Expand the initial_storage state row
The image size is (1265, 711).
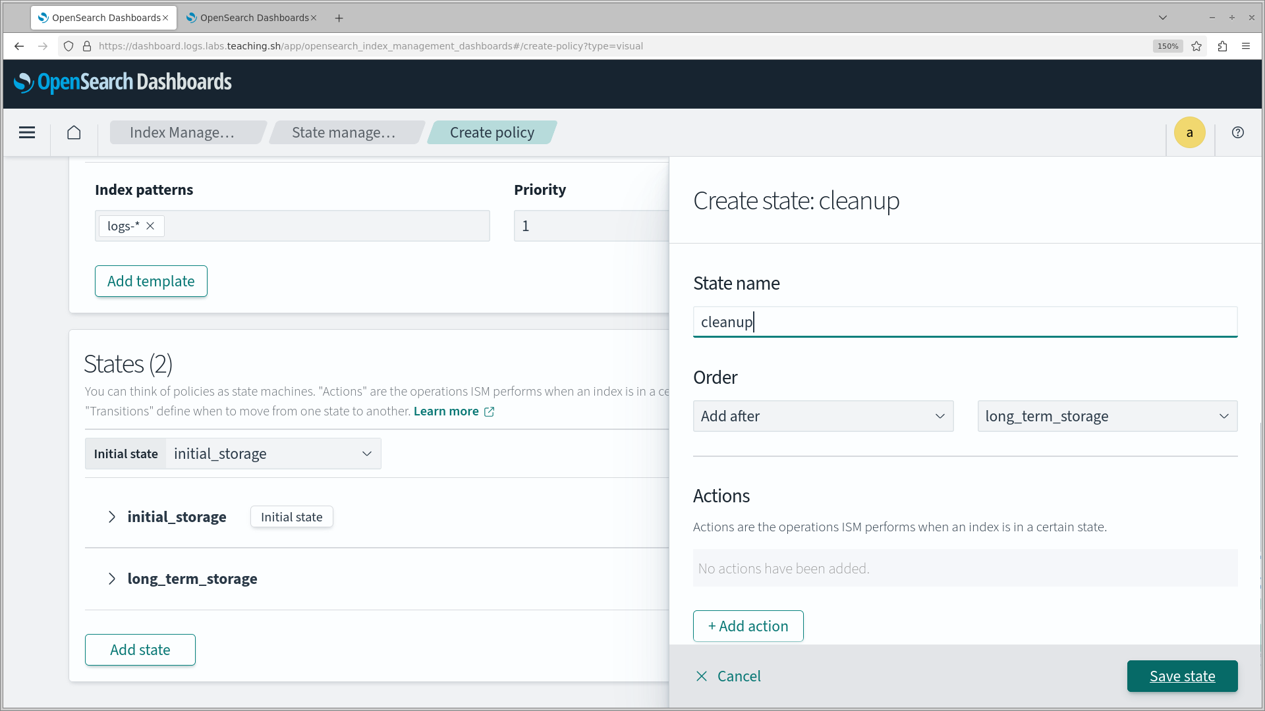(x=111, y=517)
